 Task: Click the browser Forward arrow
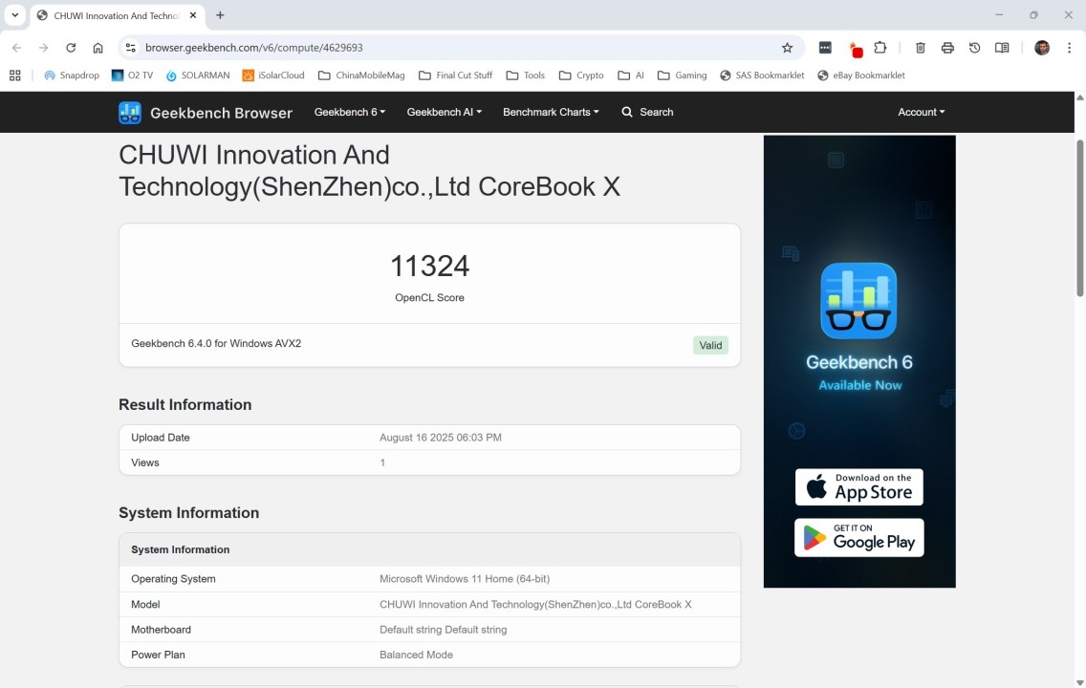pos(44,48)
